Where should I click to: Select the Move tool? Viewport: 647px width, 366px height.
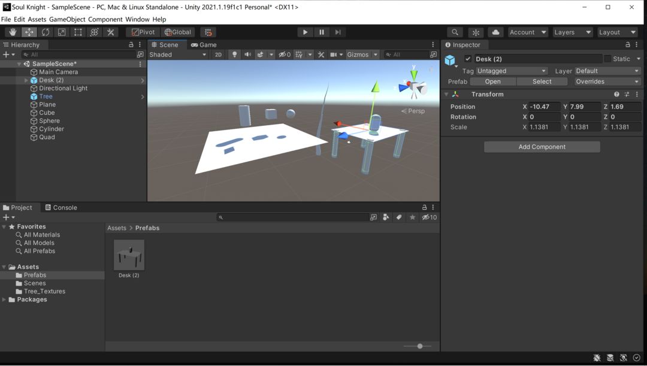point(29,32)
